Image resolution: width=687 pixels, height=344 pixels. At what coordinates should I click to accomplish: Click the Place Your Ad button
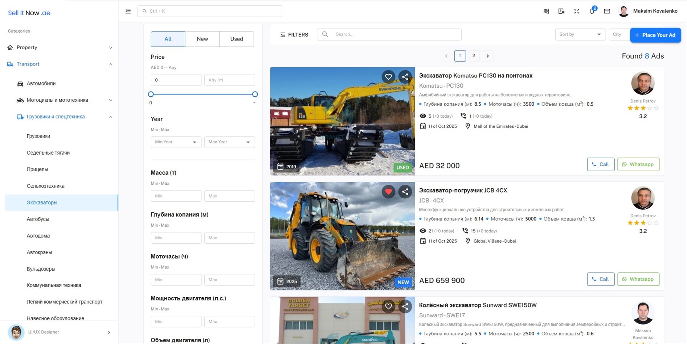coord(655,35)
